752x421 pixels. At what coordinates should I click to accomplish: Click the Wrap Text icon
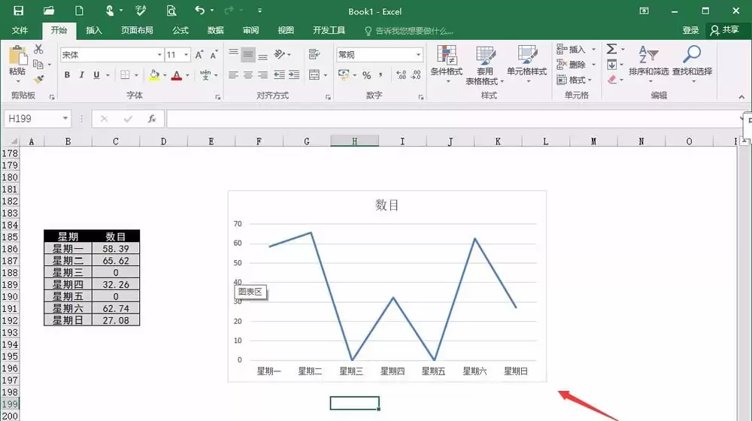point(314,54)
